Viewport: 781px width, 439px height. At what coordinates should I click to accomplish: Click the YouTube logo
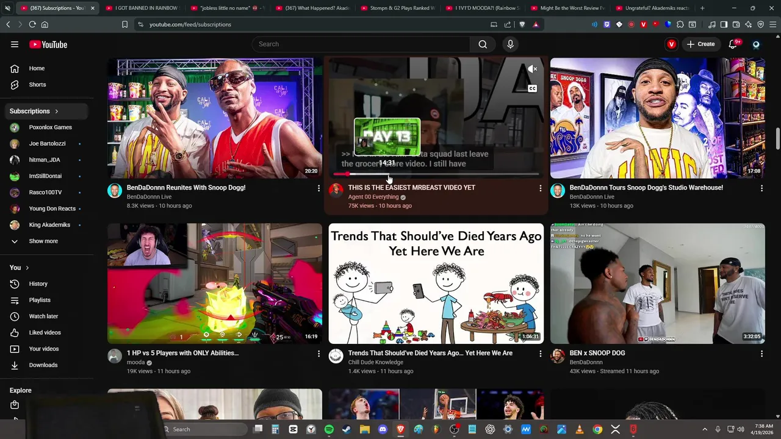[x=48, y=45]
